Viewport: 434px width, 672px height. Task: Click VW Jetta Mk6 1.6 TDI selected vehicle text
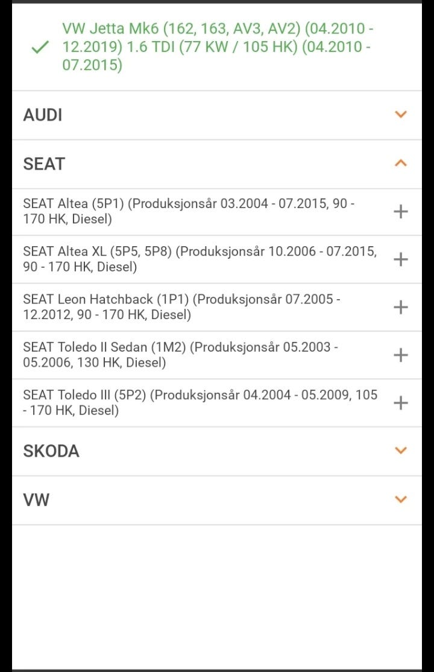click(x=217, y=47)
